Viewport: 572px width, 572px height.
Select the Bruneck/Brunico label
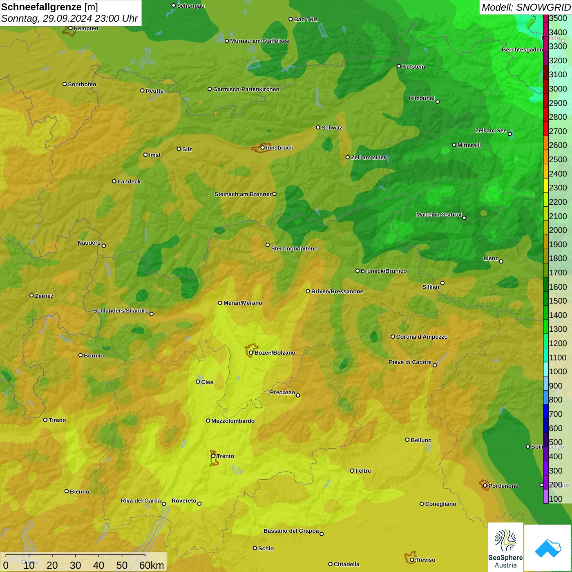384,271
